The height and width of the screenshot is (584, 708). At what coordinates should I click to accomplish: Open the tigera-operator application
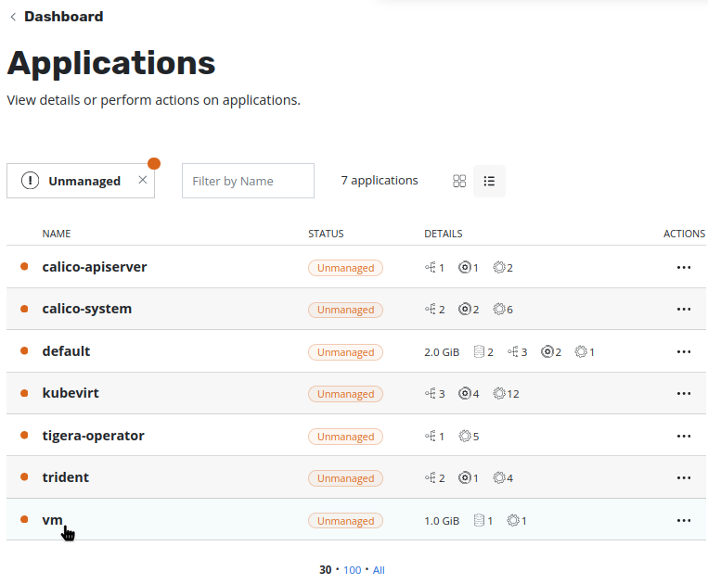[93, 436]
